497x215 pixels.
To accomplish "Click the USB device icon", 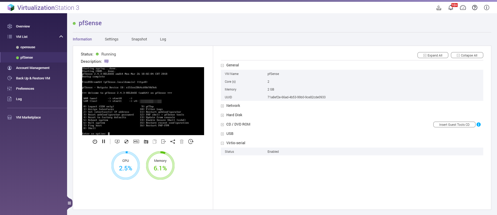I will (136, 142).
